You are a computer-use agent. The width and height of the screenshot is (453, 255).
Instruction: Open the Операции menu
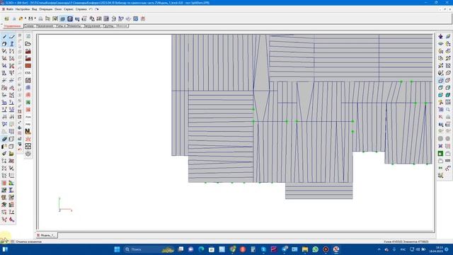coord(45,9)
